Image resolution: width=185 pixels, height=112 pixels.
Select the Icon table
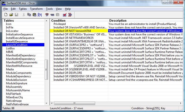(9, 24)
